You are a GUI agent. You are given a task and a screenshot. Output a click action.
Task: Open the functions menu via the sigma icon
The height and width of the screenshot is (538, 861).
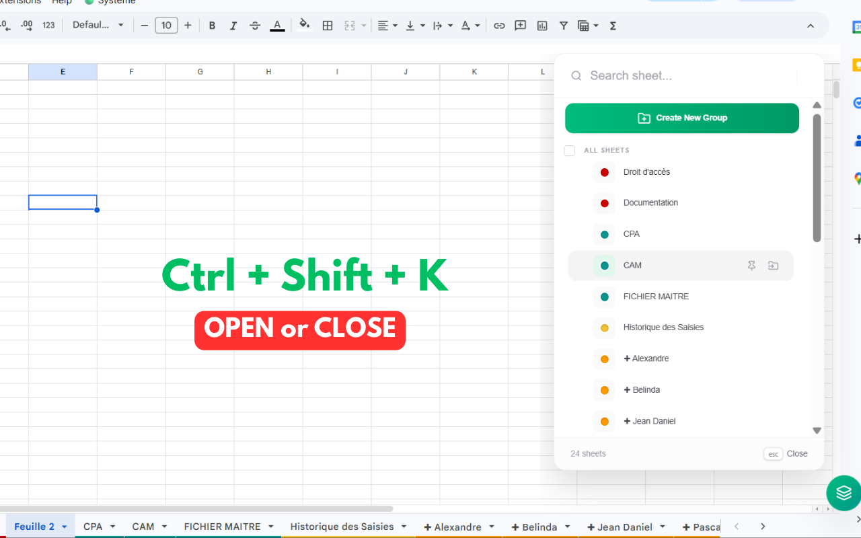613,25
